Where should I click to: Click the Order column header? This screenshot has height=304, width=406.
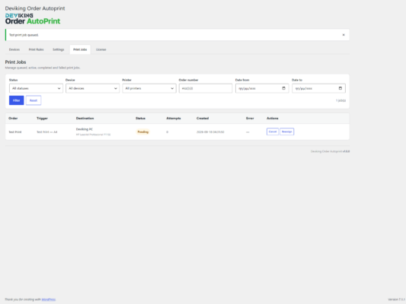(13, 119)
